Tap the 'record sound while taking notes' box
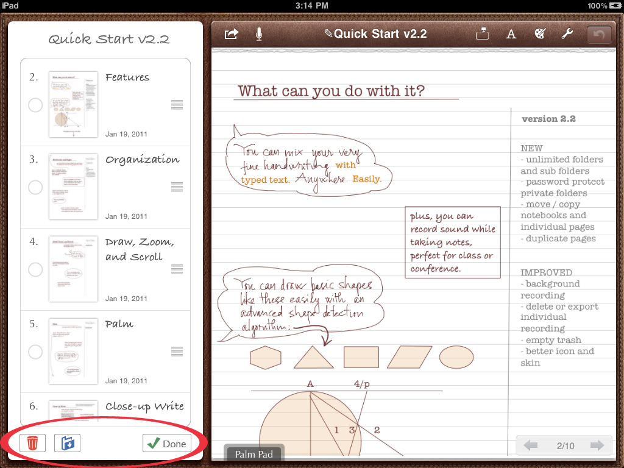 tap(453, 242)
